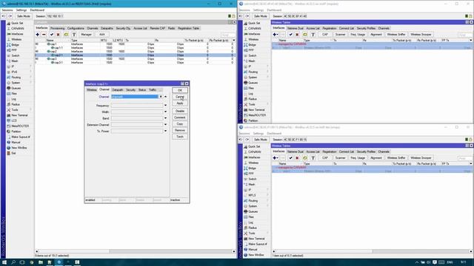Open comment note icon in left CAPsMAN toolbar

click(66, 35)
